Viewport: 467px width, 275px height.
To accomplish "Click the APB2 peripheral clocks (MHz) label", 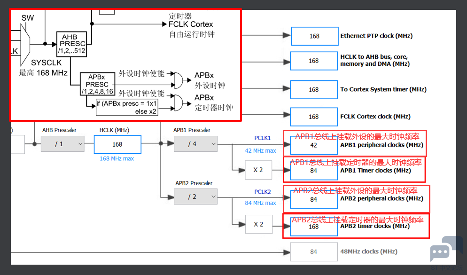I will [382, 199].
